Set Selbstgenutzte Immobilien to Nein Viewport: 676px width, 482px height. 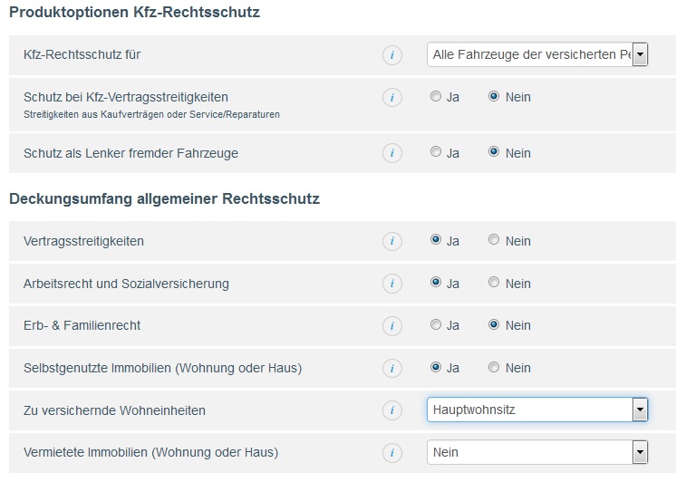pos(494,367)
